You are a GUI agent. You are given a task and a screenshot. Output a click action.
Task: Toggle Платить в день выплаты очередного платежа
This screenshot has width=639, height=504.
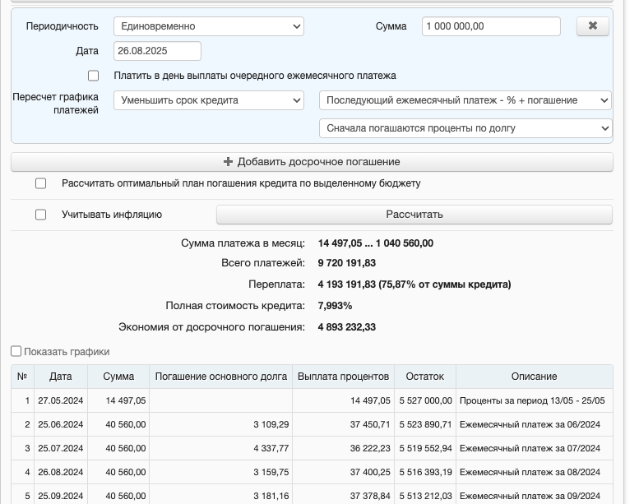coord(93,76)
